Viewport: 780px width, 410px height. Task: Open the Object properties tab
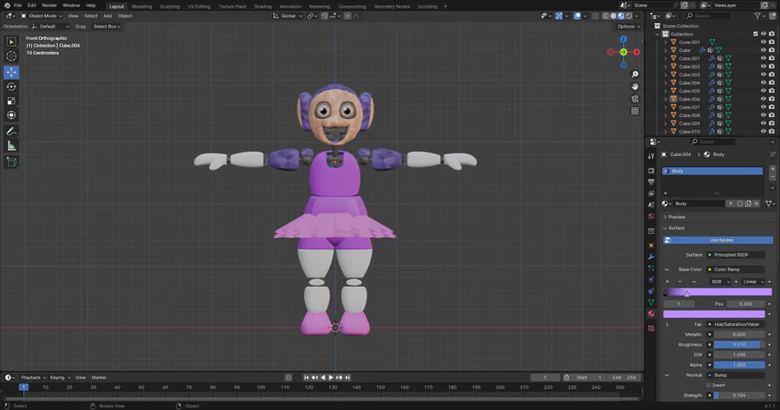(x=651, y=245)
